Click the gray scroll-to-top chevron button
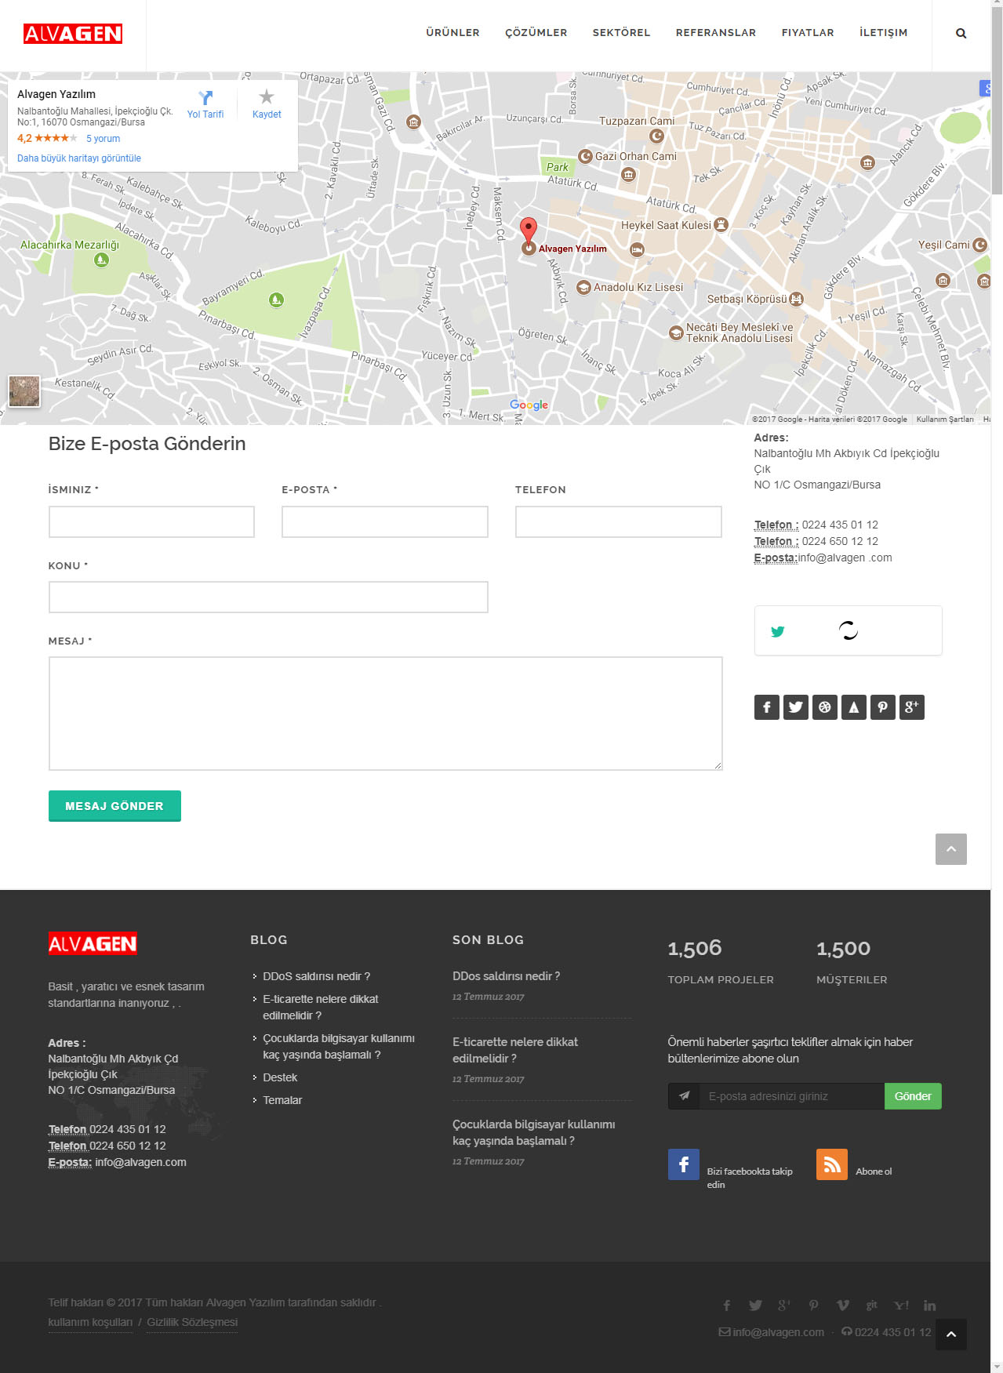This screenshot has height=1373, width=1003. click(950, 849)
